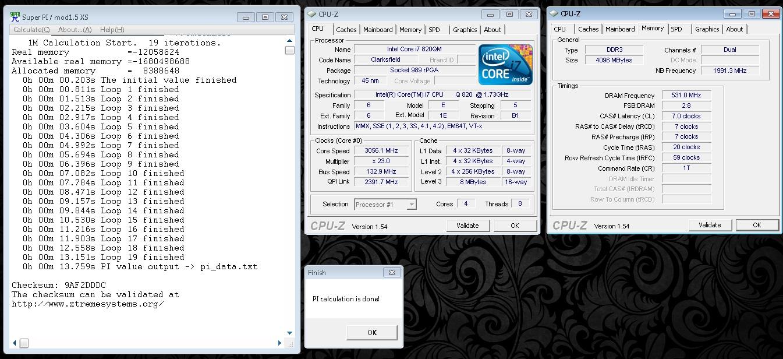783x359 pixels.
Task: Switch to Caches tab in CPU-Z CPU window
Action: click(x=346, y=30)
